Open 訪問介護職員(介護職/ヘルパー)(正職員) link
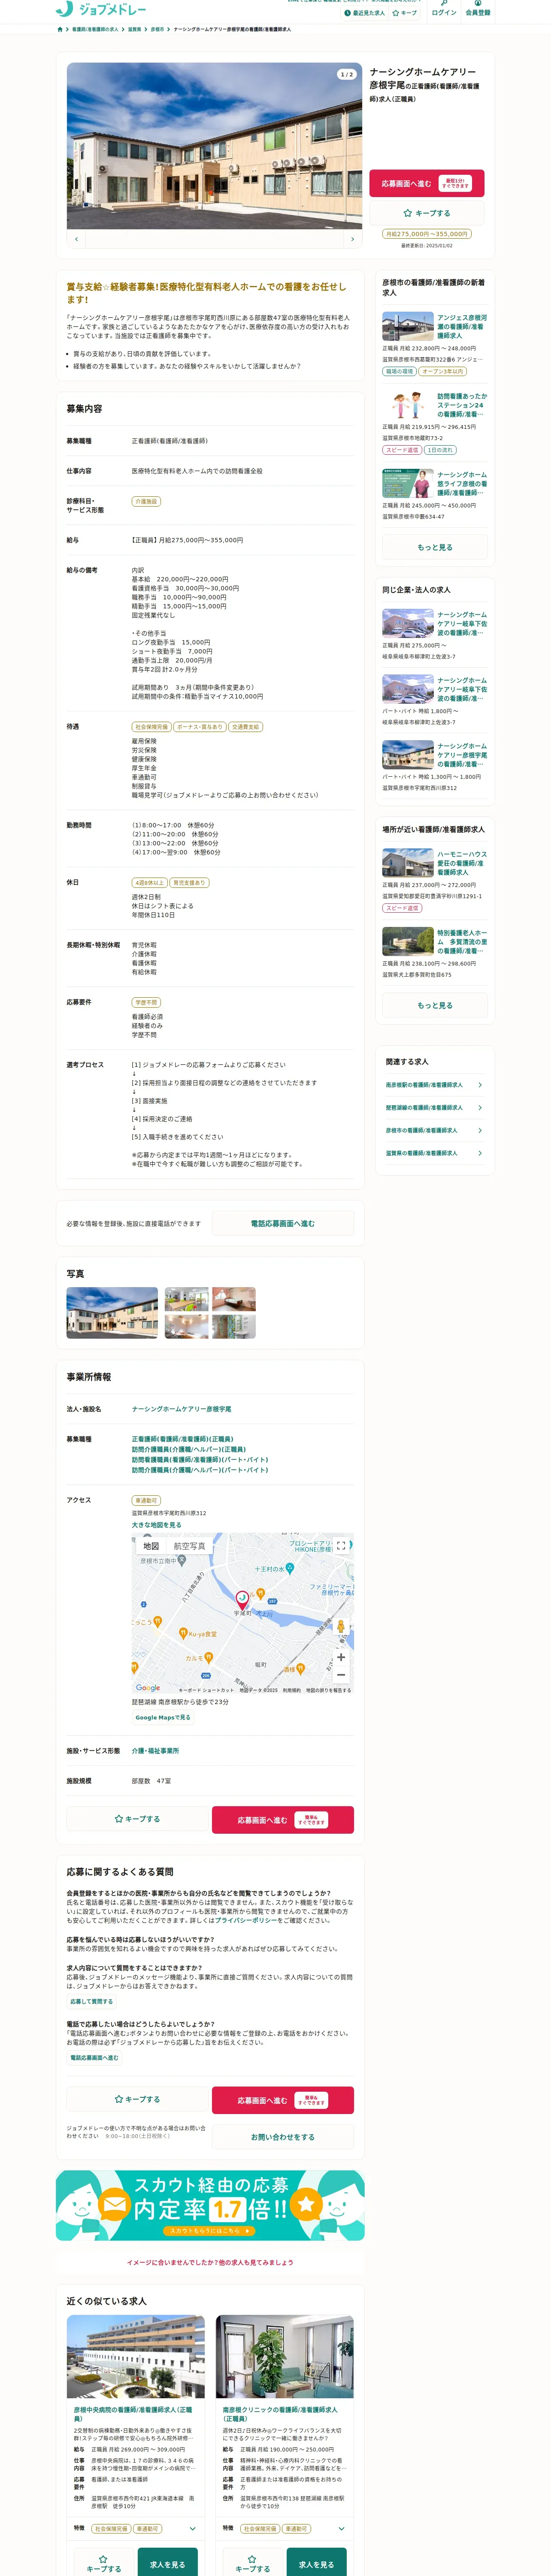551x2576 pixels. coord(188,1448)
